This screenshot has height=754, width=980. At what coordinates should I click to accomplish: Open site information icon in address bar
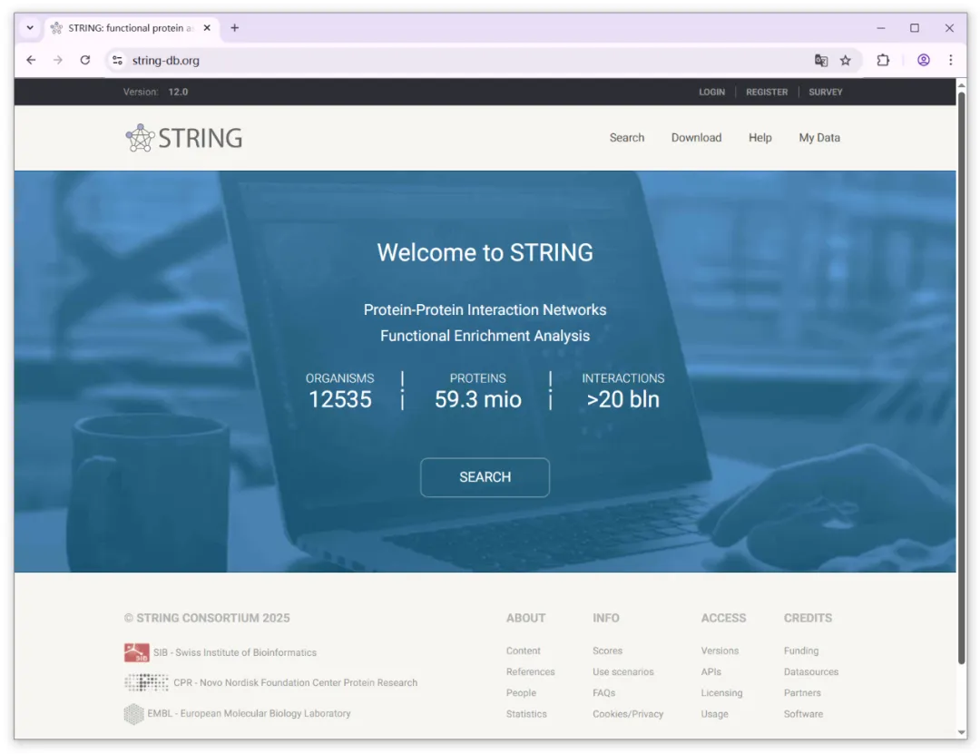[x=117, y=60]
